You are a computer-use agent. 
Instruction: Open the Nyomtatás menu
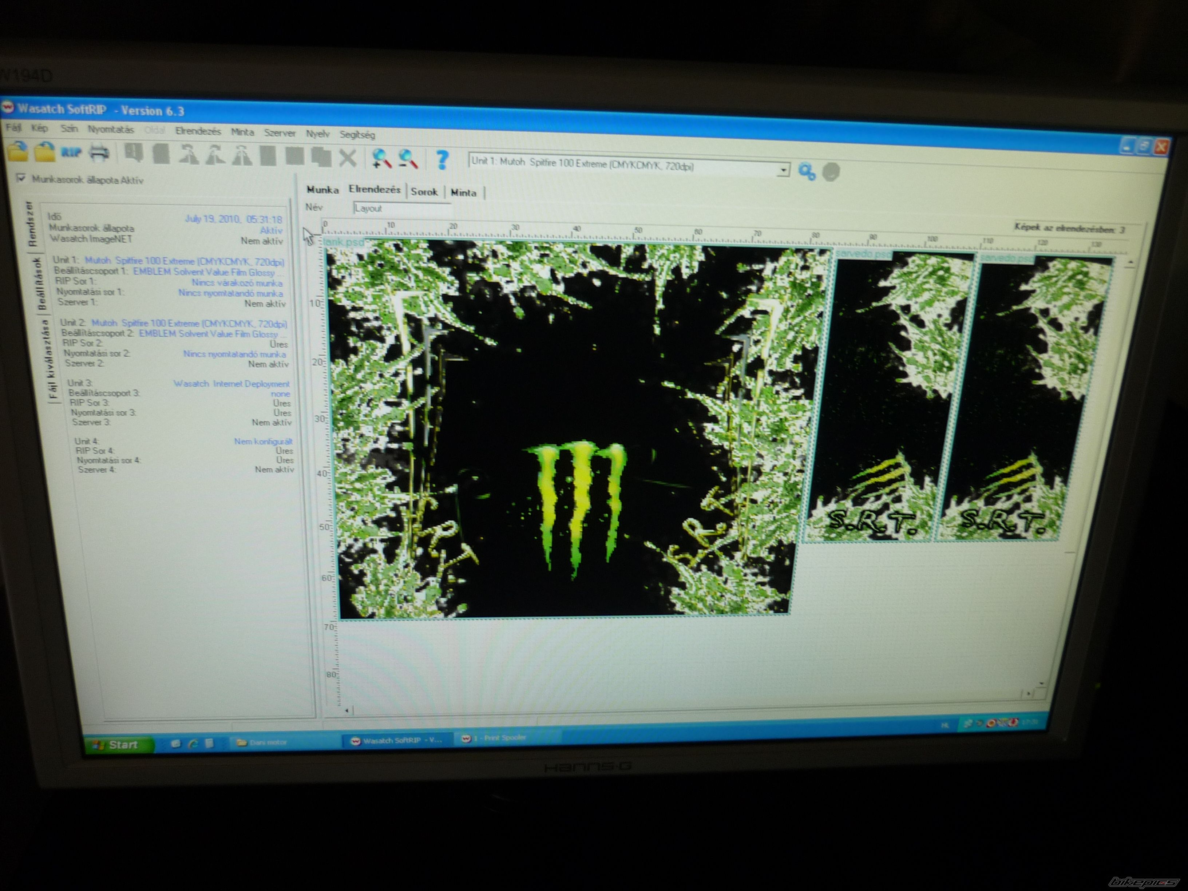tap(111, 130)
